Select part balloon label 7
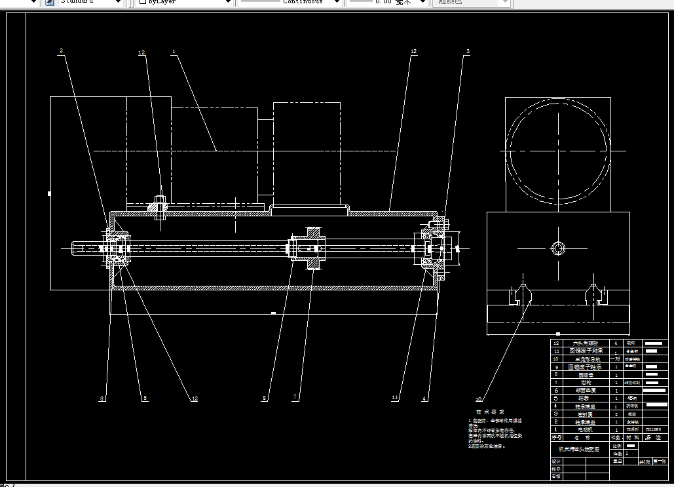Screen dimensions: 674x487 coord(295,397)
